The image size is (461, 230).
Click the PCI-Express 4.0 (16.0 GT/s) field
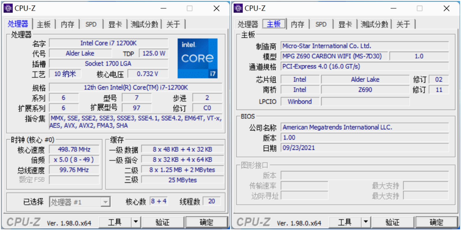point(365,66)
